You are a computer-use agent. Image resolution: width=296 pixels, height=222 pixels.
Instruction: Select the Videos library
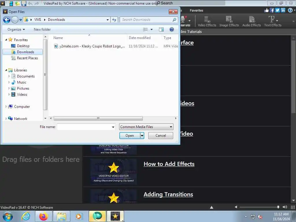click(19, 95)
